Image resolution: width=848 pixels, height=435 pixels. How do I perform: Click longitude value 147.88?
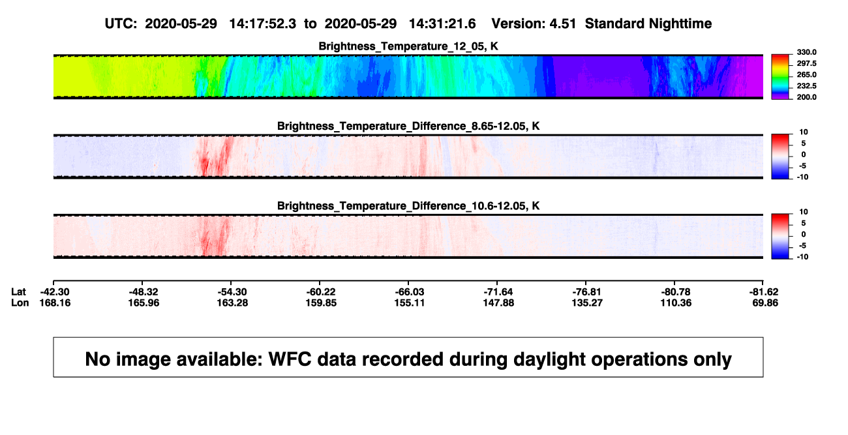click(x=497, y=303)
